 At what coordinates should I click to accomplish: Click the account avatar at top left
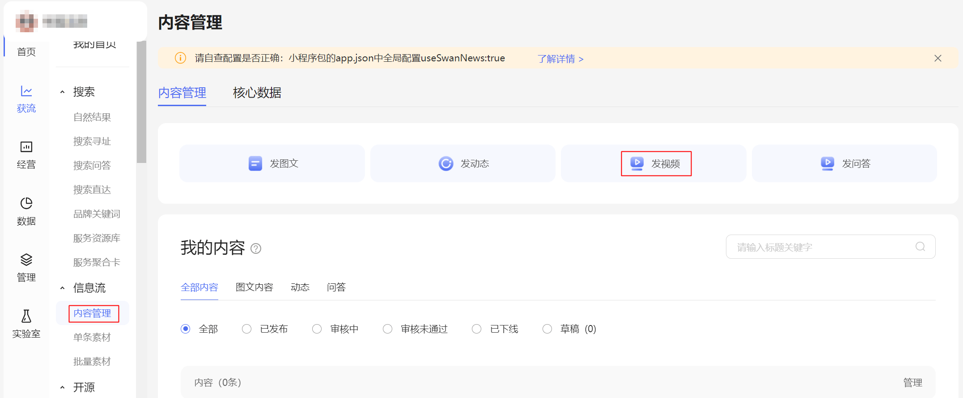click(x=27, y=21)
